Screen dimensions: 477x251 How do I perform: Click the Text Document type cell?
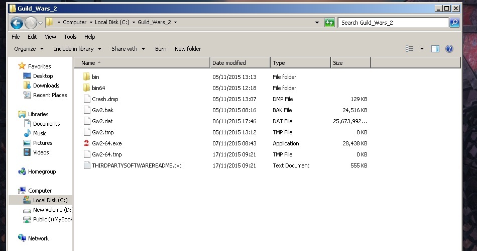coord(291,165)
